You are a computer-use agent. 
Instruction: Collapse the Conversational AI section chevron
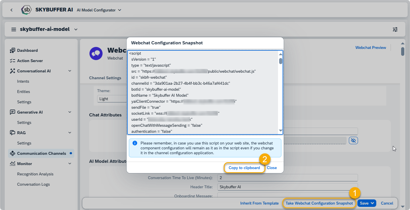(x=70, y=71)
